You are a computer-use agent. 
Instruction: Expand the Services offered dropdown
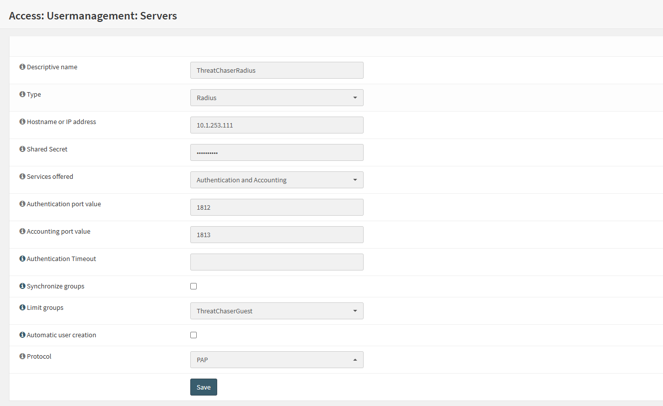click(x=276, y=180)
